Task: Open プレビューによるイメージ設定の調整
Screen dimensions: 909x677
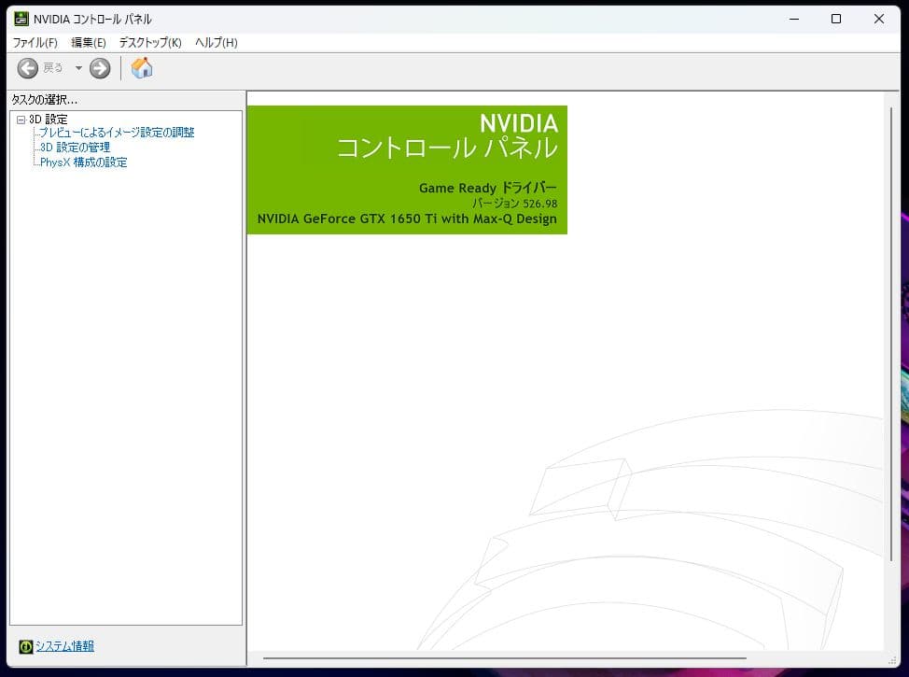Action: pos(117,133)
